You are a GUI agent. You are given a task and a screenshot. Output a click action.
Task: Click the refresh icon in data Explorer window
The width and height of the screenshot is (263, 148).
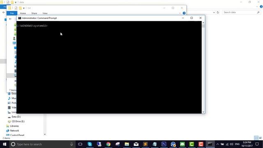point(218,12)
